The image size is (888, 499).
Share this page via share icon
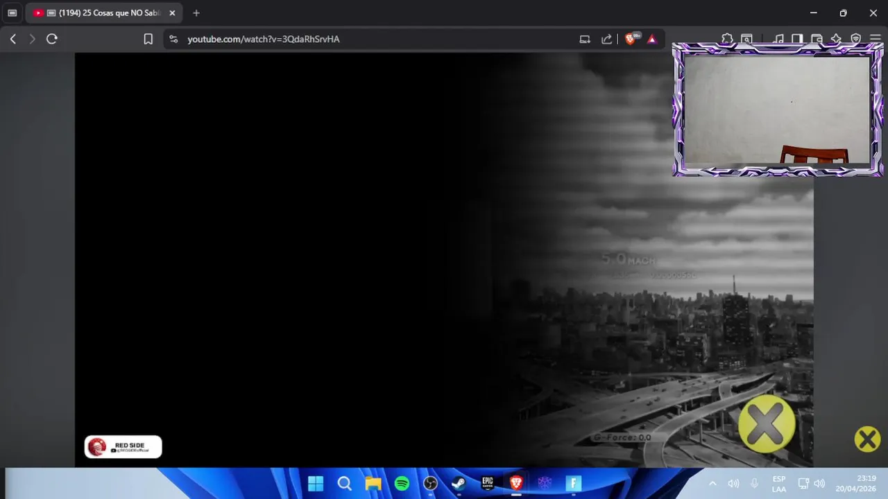coord(607,40)
